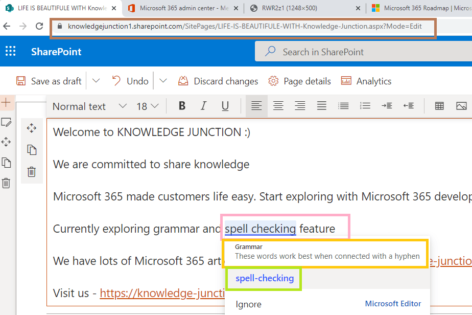Viewport: 472px width, 315px height.
Task: Choose Ignore in the grammar popup
Action: [x=248, y=304]
